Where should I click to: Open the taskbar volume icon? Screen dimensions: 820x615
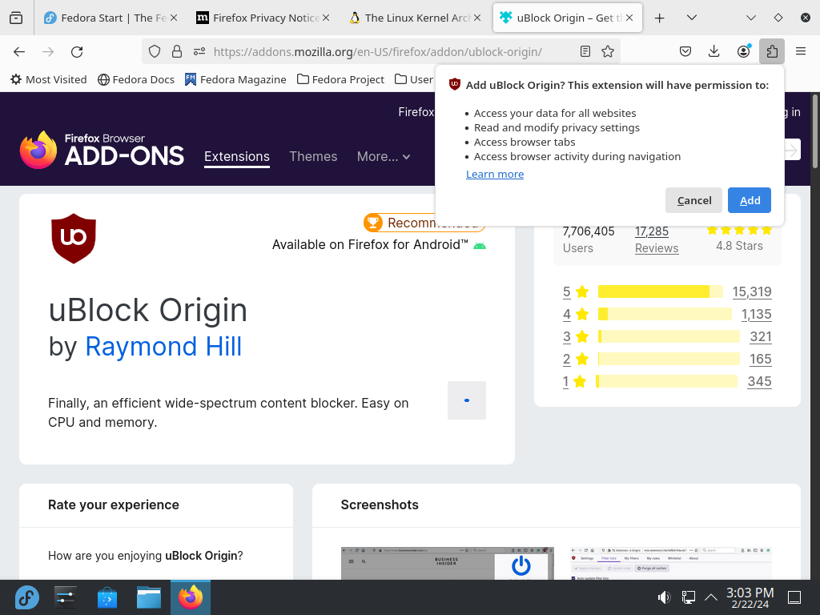[664, 597]
